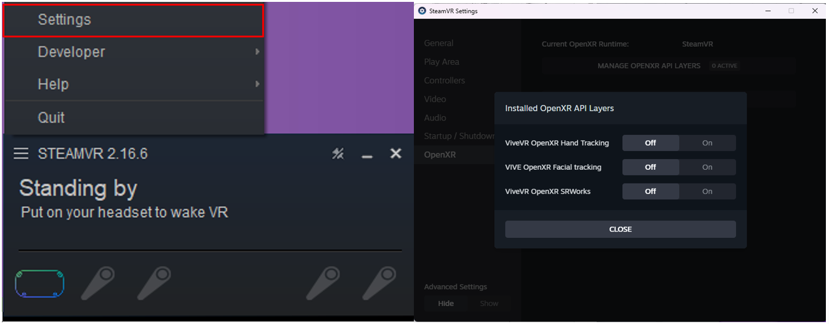Hide Advanced Settings
The width and height of the screenshot is (829, 324).
(446, 303)
